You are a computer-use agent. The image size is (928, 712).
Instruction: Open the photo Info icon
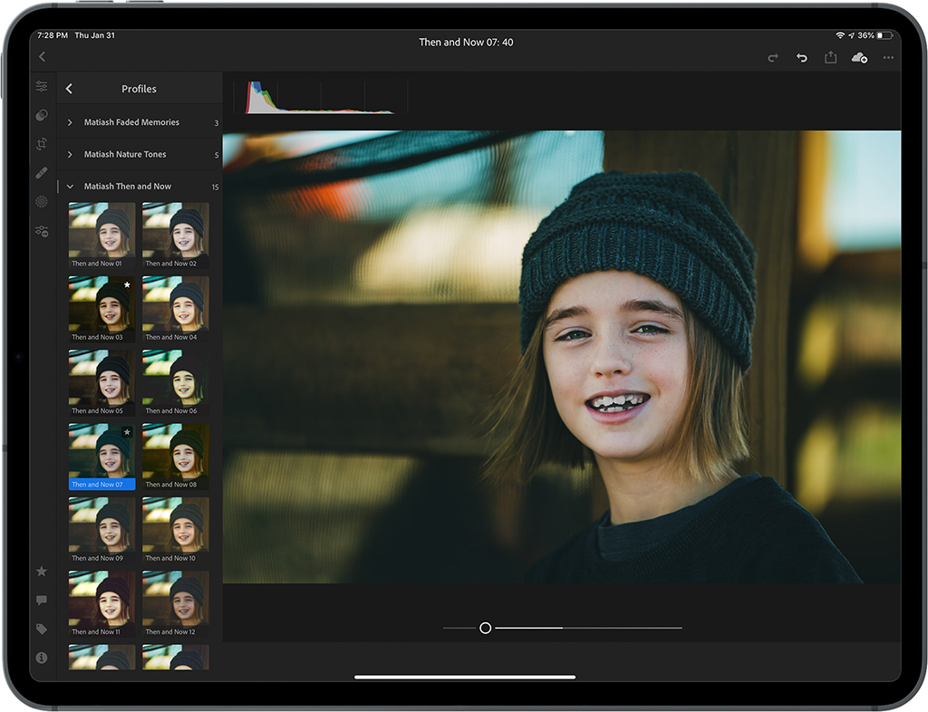point(42,658)
